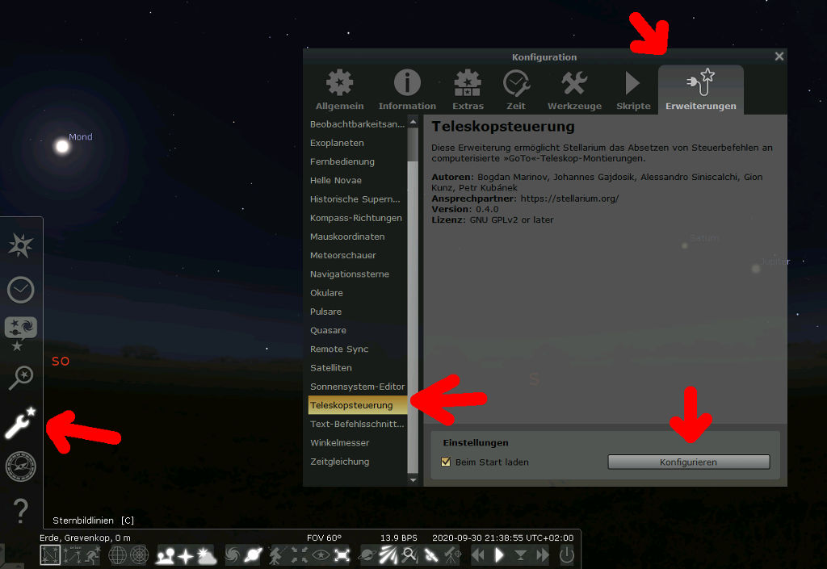Image resolution: width=827 pixels, height=569 pixels.
Task: Switch to the Erweiterungen tab
Action: pos(700,90)
